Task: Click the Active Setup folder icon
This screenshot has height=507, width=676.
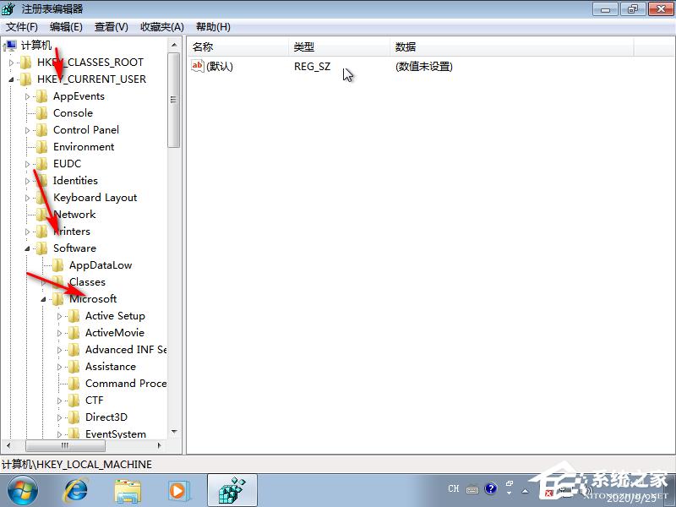Action: 74,316
